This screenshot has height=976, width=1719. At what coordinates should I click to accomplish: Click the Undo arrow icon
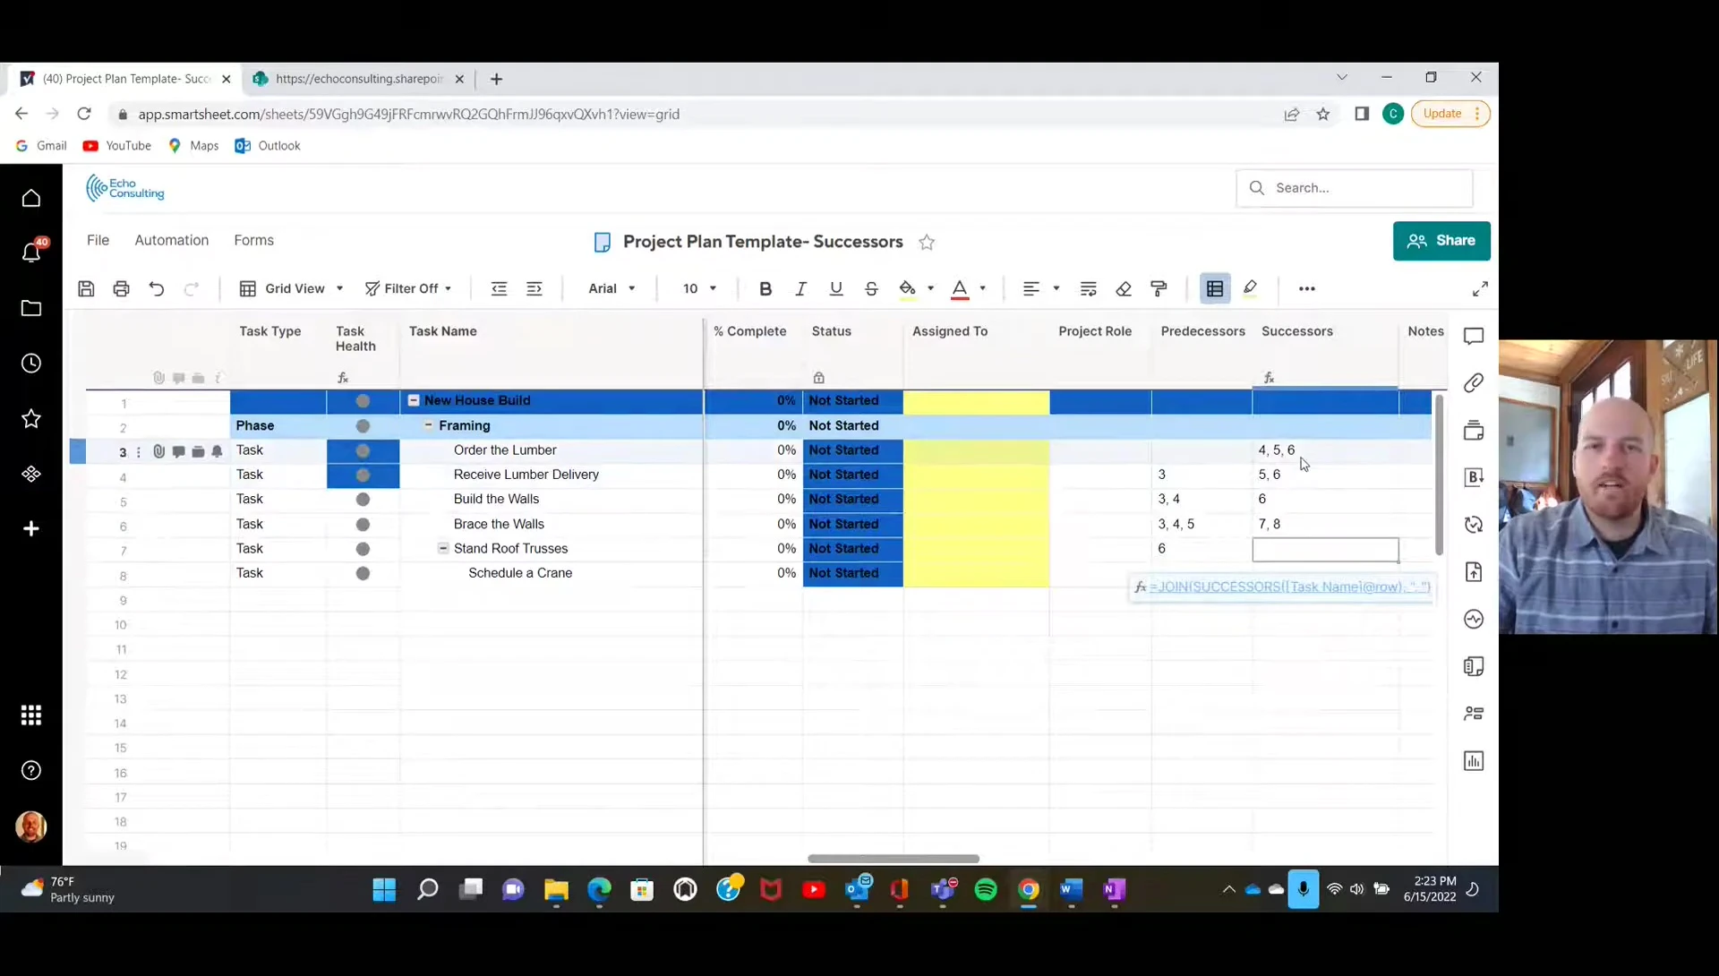157,288
